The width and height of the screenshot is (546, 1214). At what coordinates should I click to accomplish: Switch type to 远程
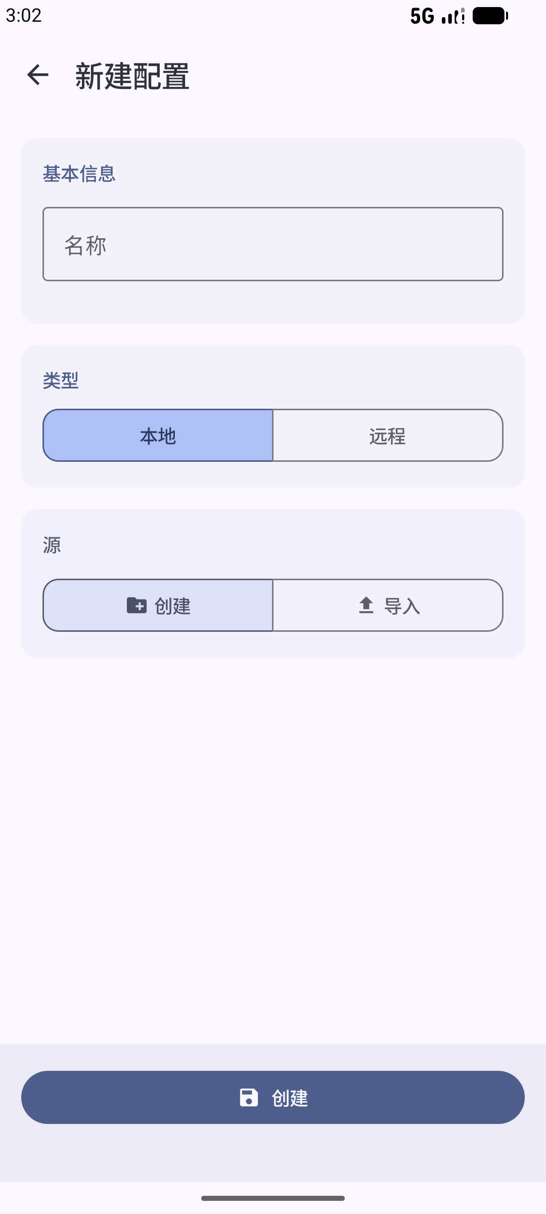(x=388, y=436)
